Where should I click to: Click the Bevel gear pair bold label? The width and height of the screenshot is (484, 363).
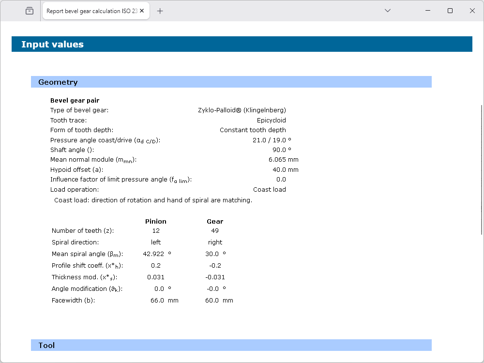75,101
